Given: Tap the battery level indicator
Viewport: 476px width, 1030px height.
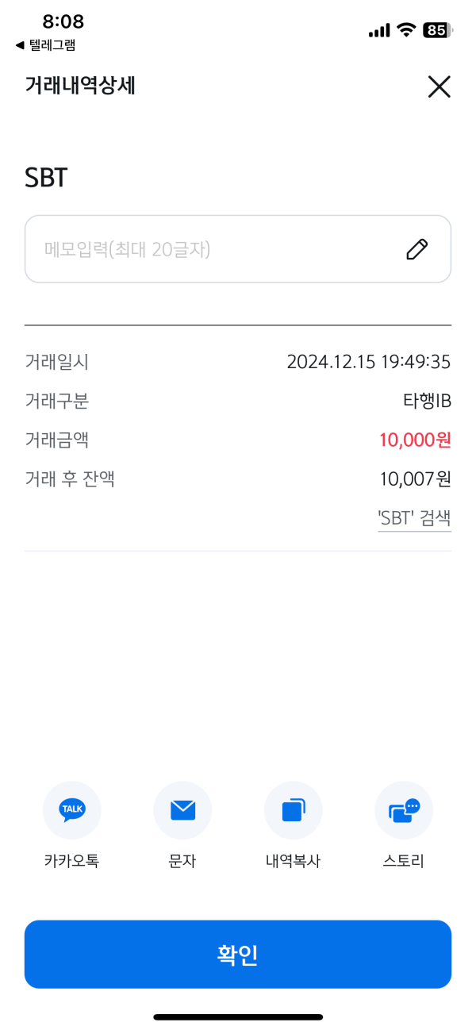Looking at the screenshot, I should [437, 30].
